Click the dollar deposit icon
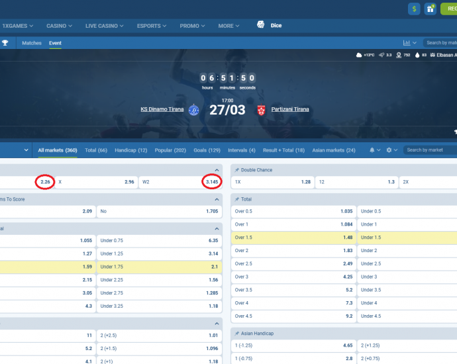The image size is (457, 364). tap(414, 9)
